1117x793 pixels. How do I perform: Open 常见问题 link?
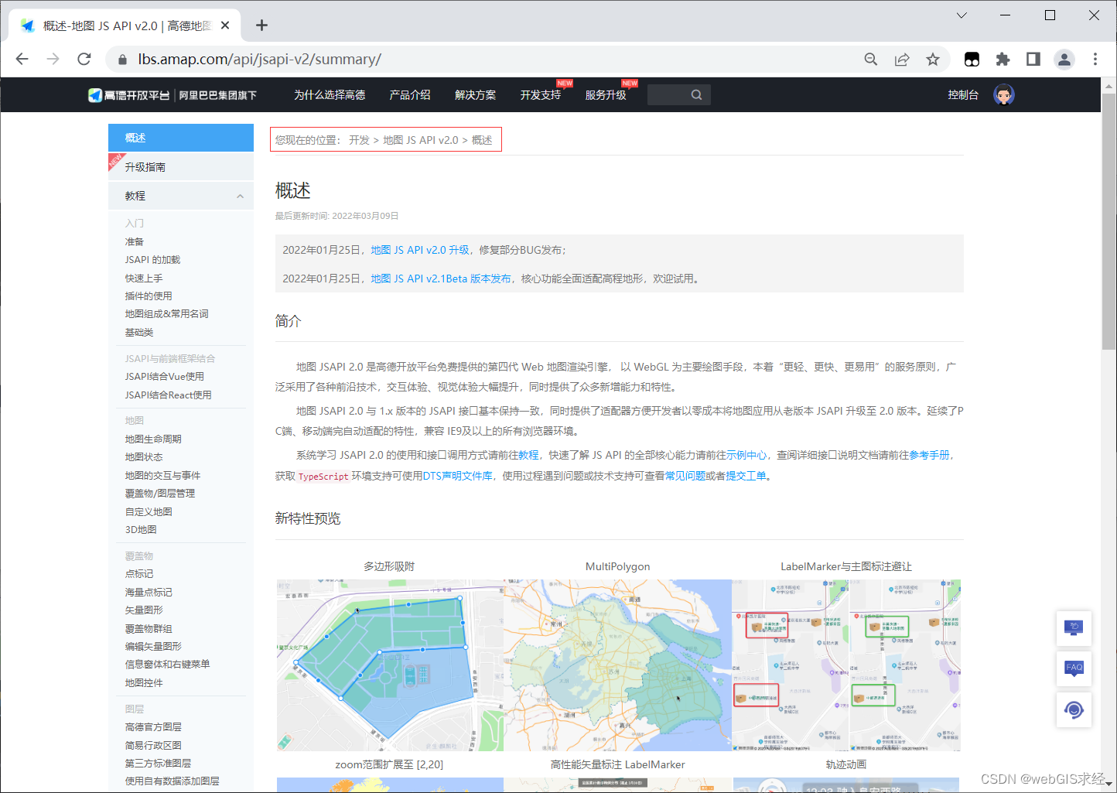tap(685, 476)
